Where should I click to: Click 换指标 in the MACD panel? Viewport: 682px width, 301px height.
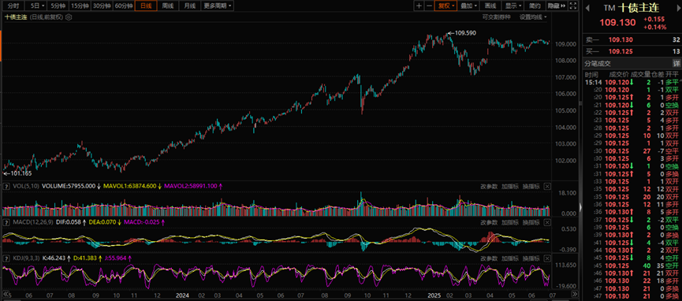tap(531, 222)
